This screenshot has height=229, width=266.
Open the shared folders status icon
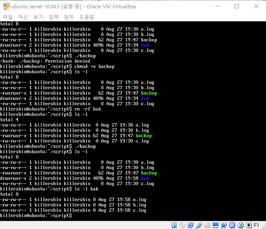(207, 225)
